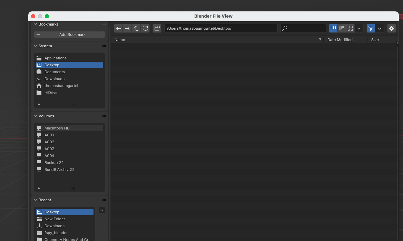Open display settings dropdown
The image size is (403, 241).
point(359,28)
